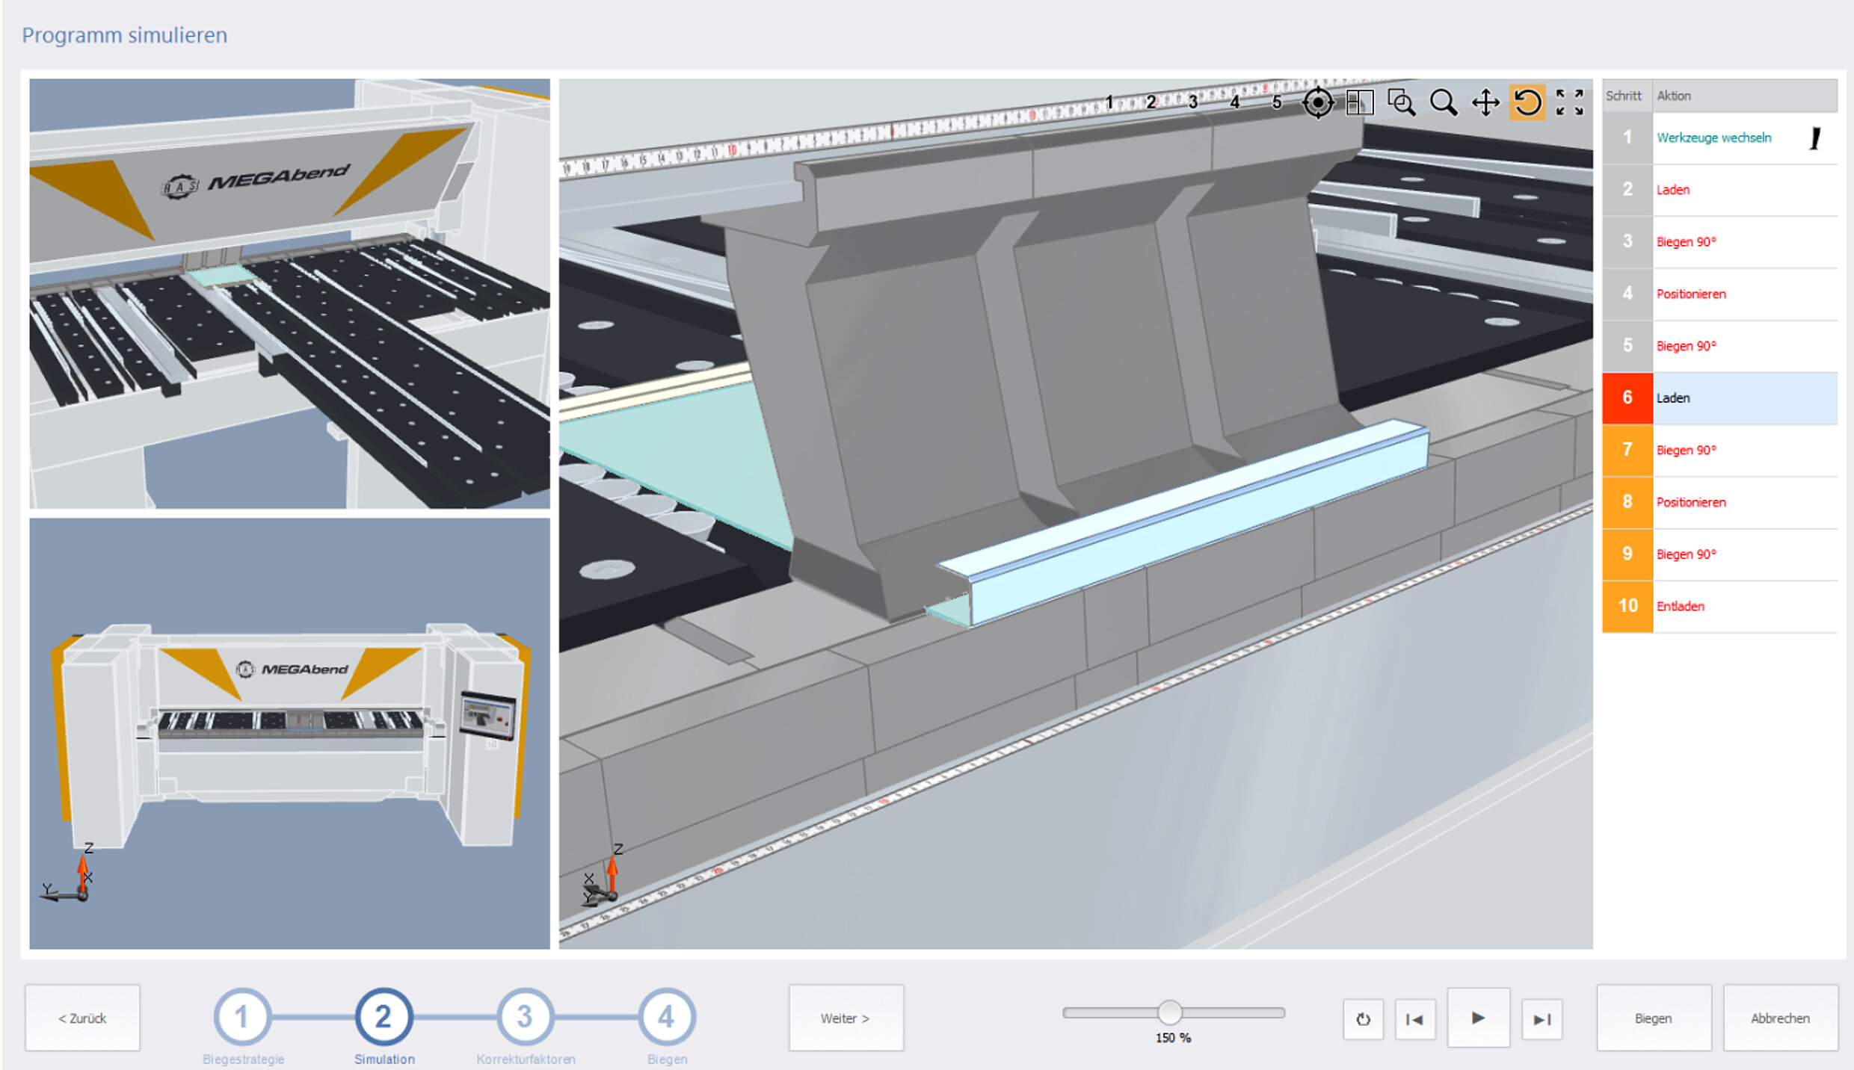1854x1070 pixels.
Task: Click the loop/reset simulation icon
Action: 1363,1019
